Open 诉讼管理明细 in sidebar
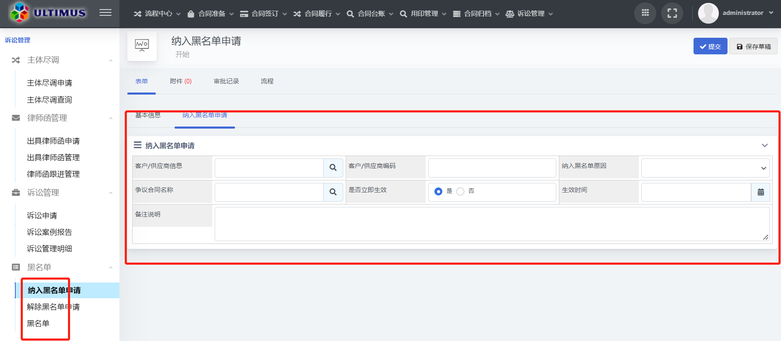781x341 pixels. tap(49, 249)
